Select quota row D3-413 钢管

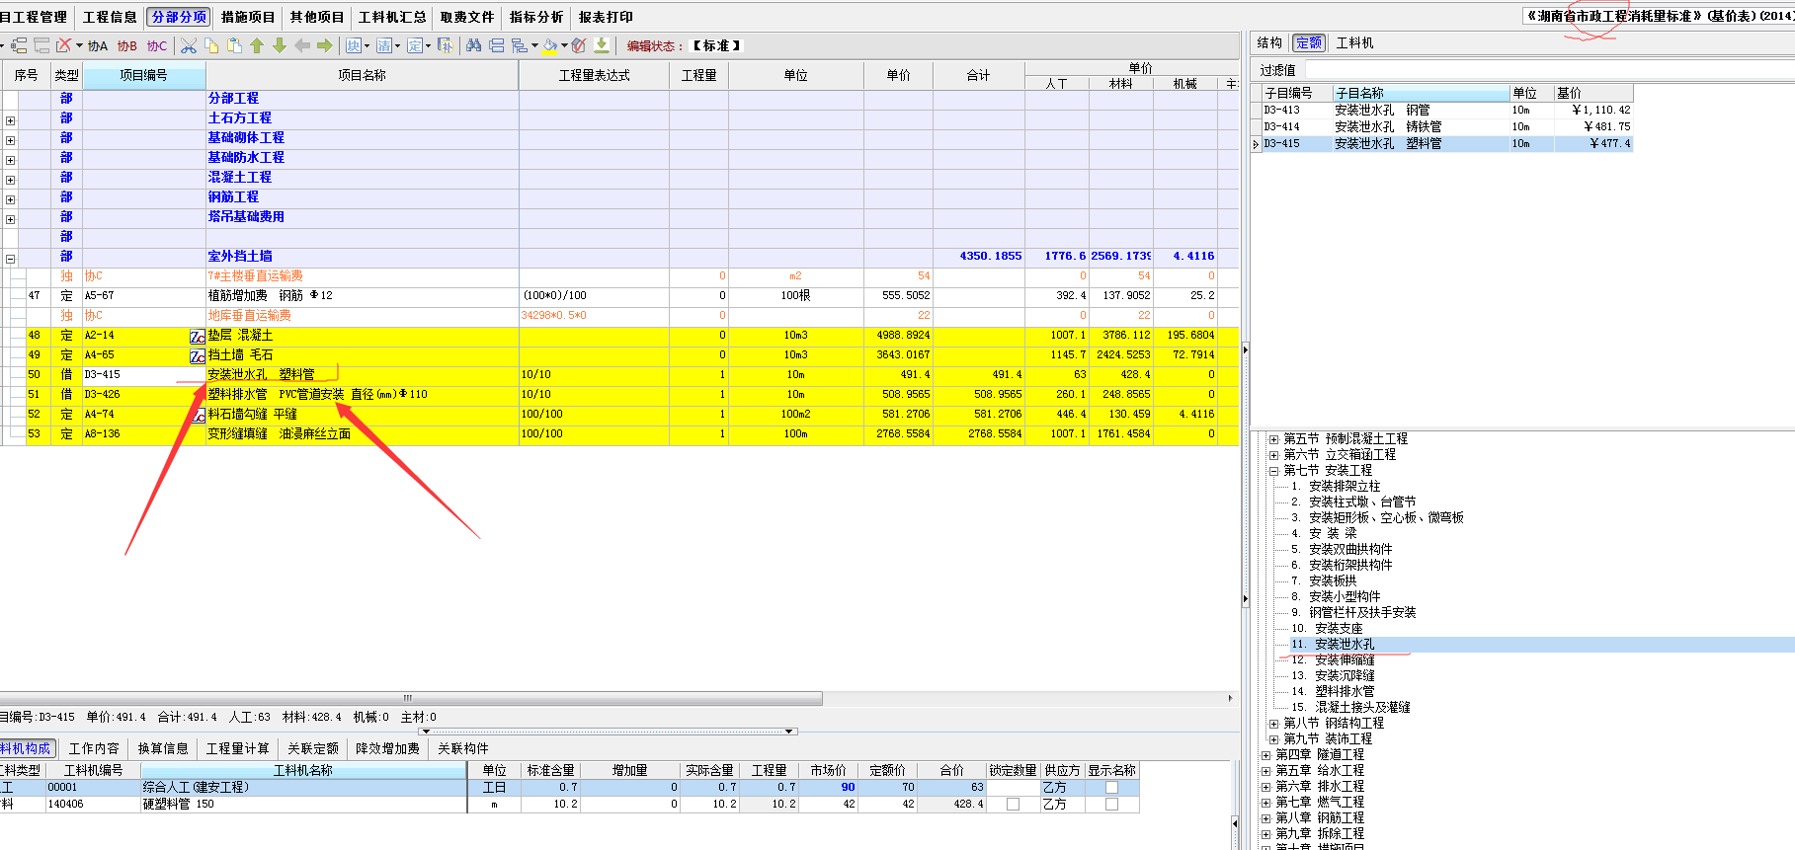coord(1446,110)
